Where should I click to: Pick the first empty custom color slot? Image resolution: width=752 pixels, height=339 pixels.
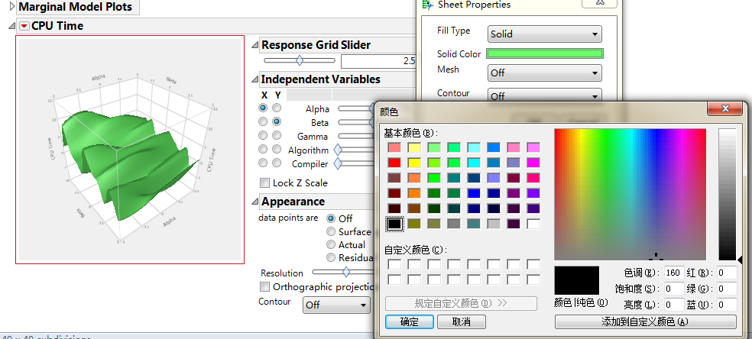[394, 264]
